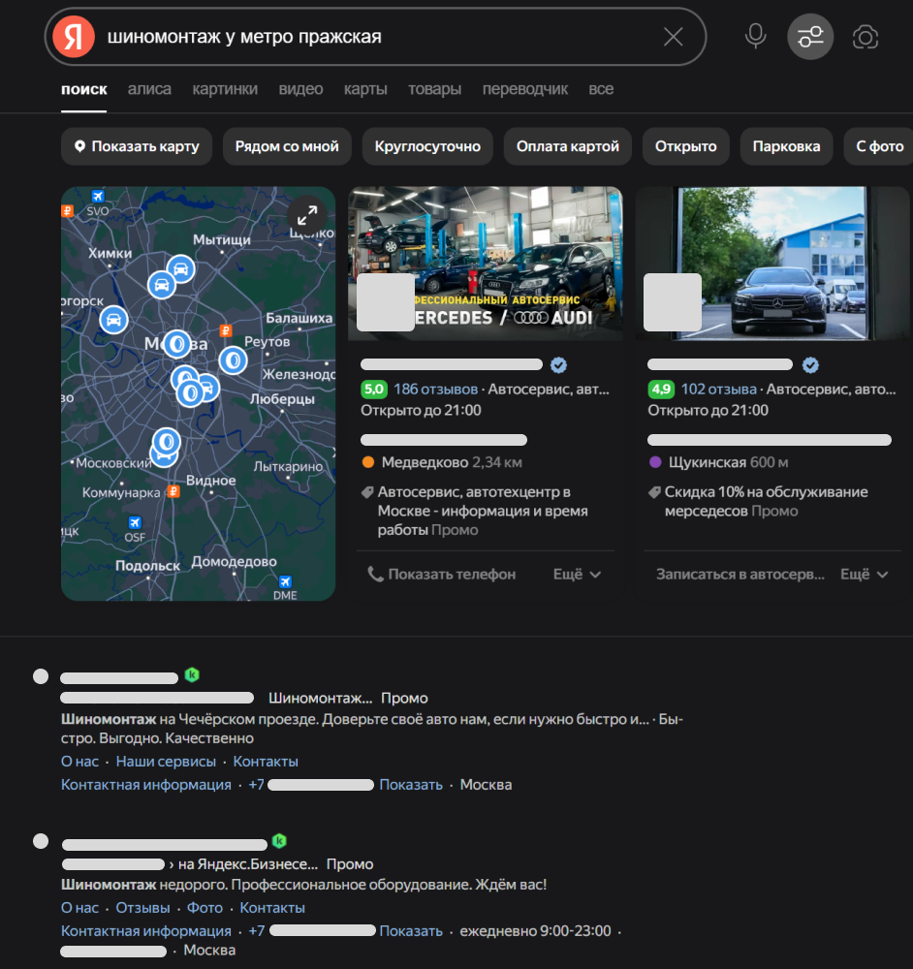
Task: Enable the Парковка filter chip
Action: pos(788,146)
